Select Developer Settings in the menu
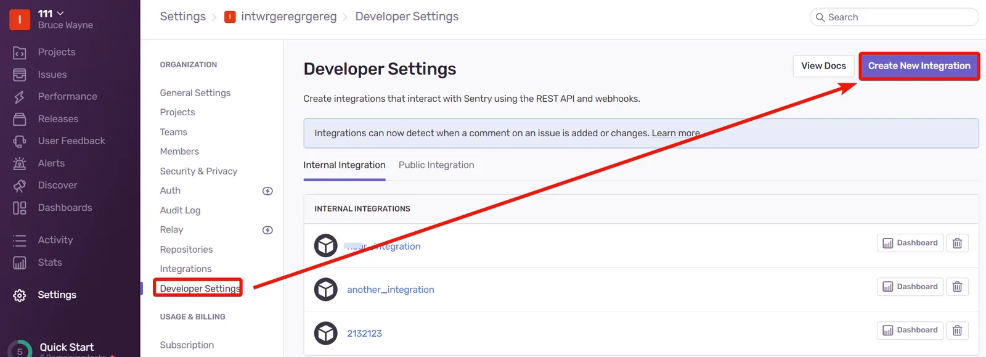The image size is (986, 357). coord(200,289)
